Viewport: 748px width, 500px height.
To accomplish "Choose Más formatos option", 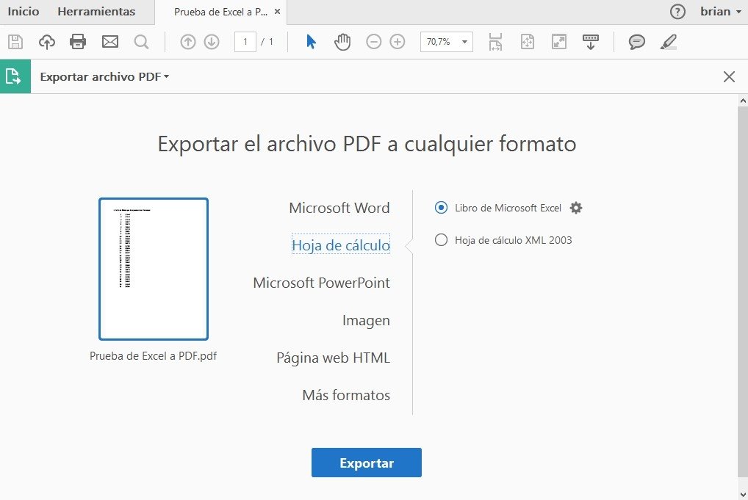I will 346,395.
